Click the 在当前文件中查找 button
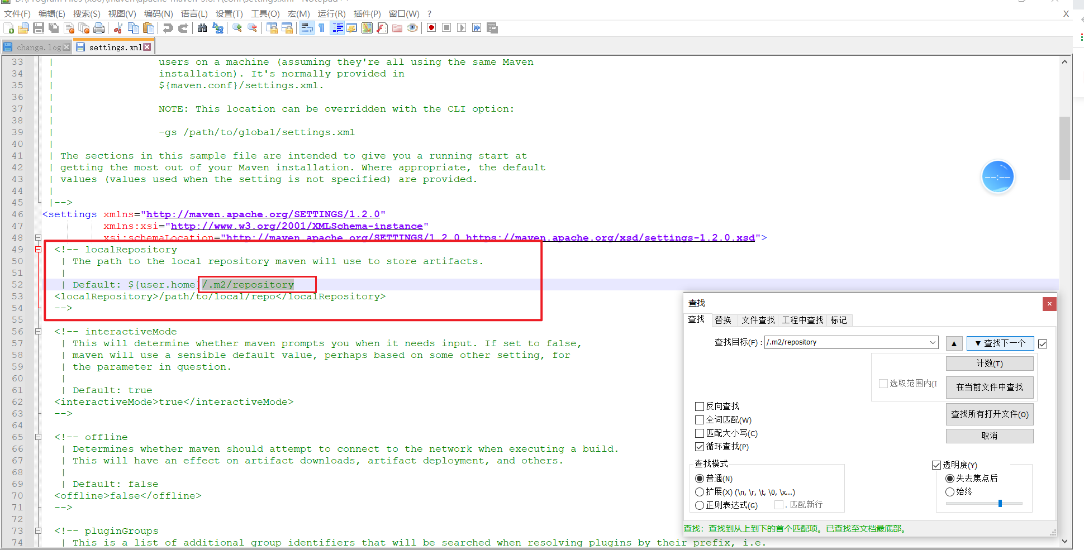Image resolution: width=1084 pixels, height=550 pixels. [990, 388]
